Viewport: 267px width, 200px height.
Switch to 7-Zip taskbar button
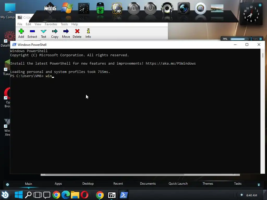[x=112, y=195]
